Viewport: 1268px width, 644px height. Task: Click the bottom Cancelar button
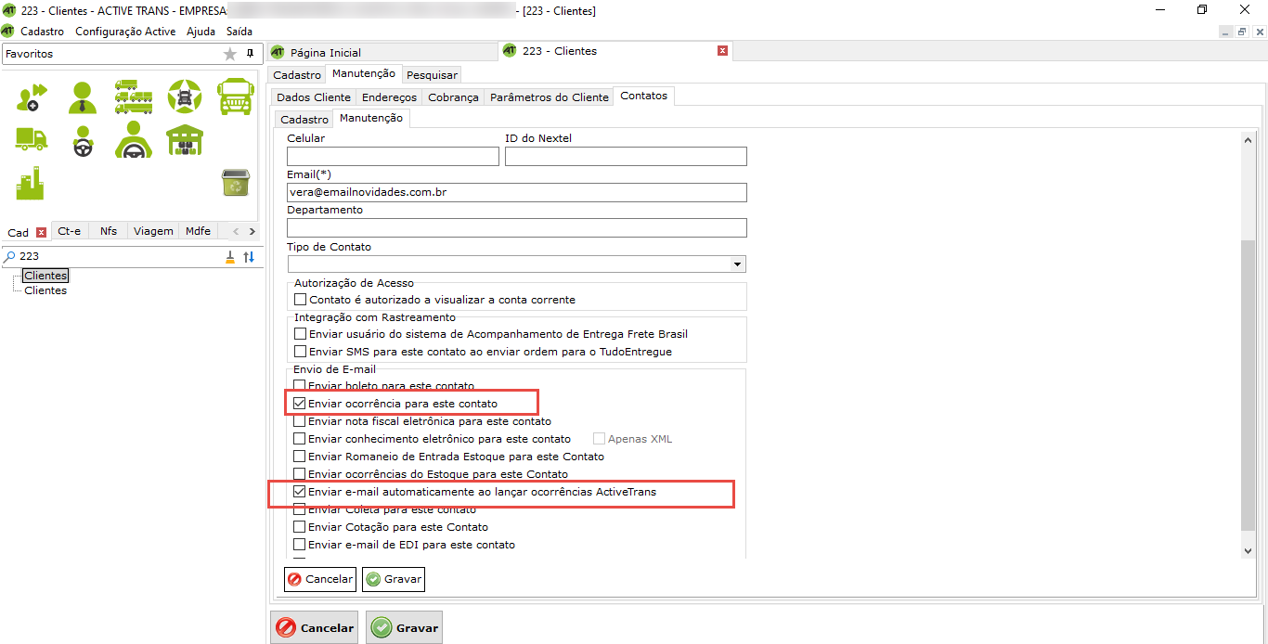pyautogui.click(x=316, y=628)
